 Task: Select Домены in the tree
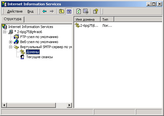(x=33, y=52)
